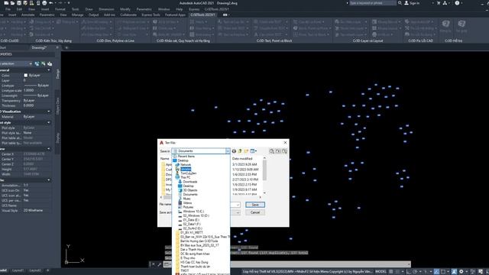Click search magnifier icon in title bar

pos(400,3)
